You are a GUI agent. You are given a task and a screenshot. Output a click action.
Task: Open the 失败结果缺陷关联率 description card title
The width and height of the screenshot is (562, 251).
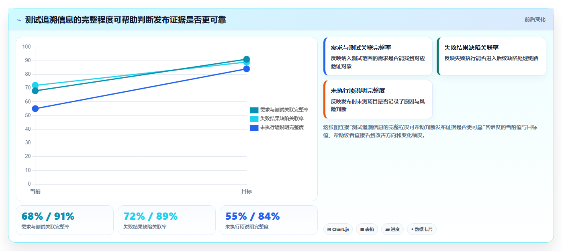coord(472,48)
